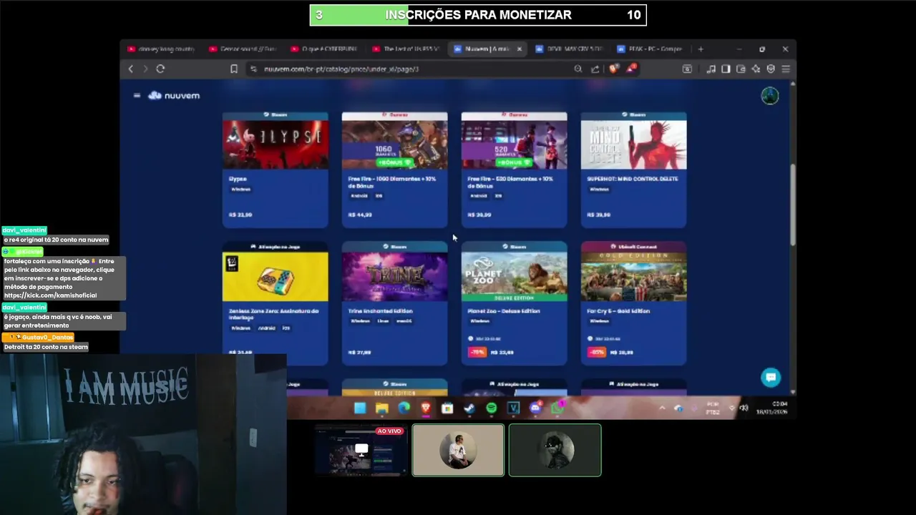
Task: Select the AO VIVO screen share thumbnail
Action: [361, 450]
